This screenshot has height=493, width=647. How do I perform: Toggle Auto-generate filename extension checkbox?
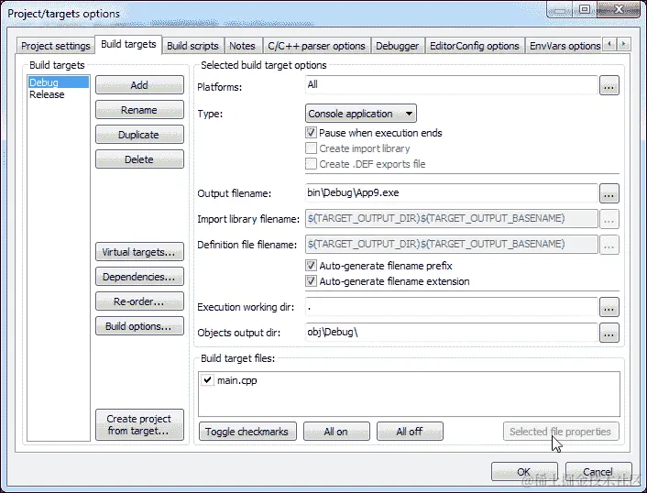pyautogui.click(x=311, y=281)
